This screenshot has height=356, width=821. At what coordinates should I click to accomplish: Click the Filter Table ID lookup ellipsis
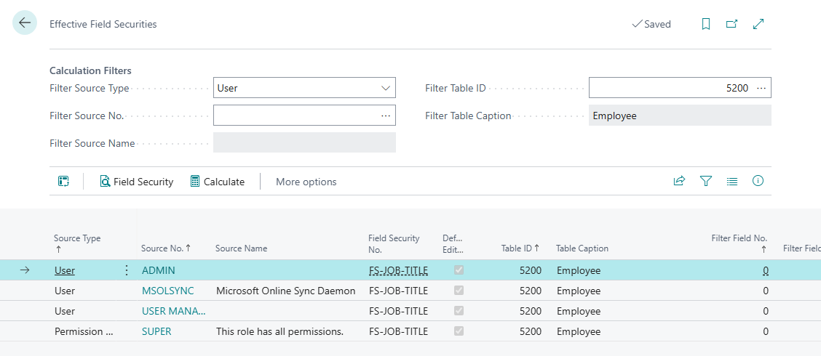(761, 89)
